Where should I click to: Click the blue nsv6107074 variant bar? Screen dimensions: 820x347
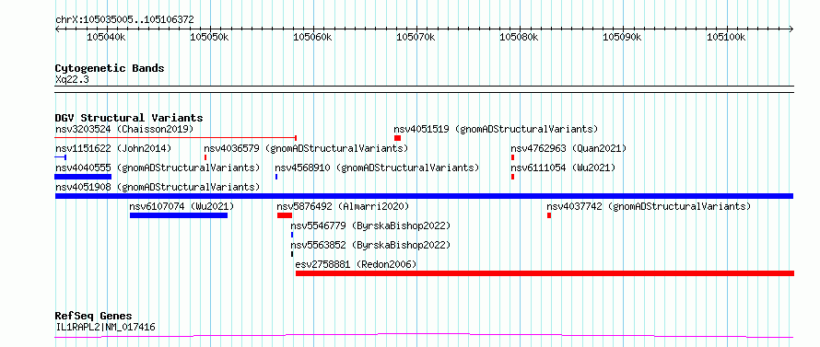179,215
